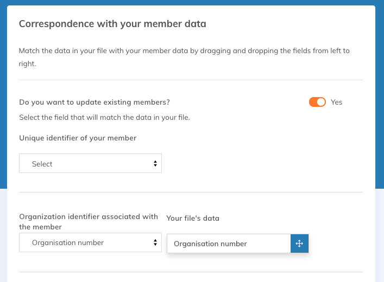384x282 pixels.
Task: Click the drag-and-drop instructions paragraph
Action: pos(184,56)
